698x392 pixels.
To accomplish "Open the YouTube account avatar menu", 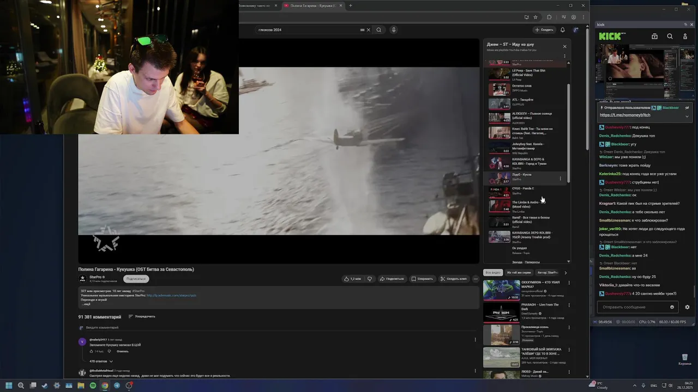I will (x=576, y=30).
